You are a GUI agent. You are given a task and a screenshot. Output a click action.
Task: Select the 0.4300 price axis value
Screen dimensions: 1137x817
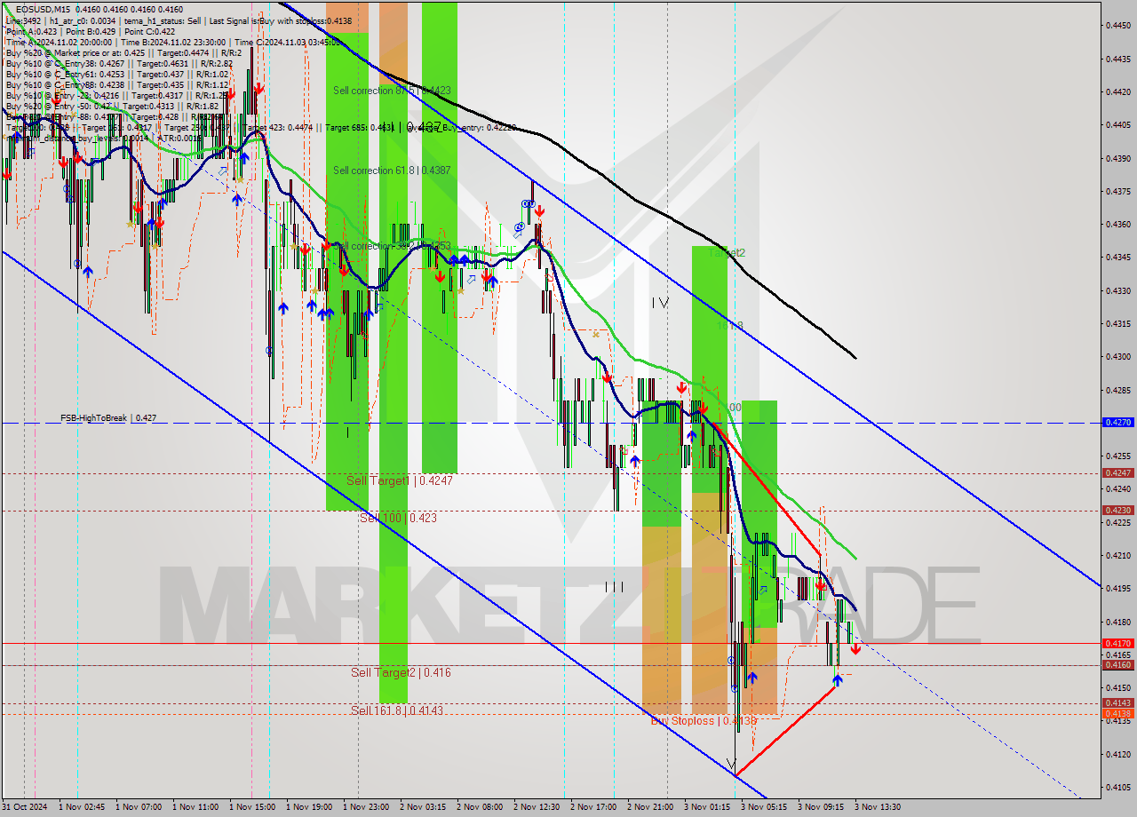[1117, 357]
